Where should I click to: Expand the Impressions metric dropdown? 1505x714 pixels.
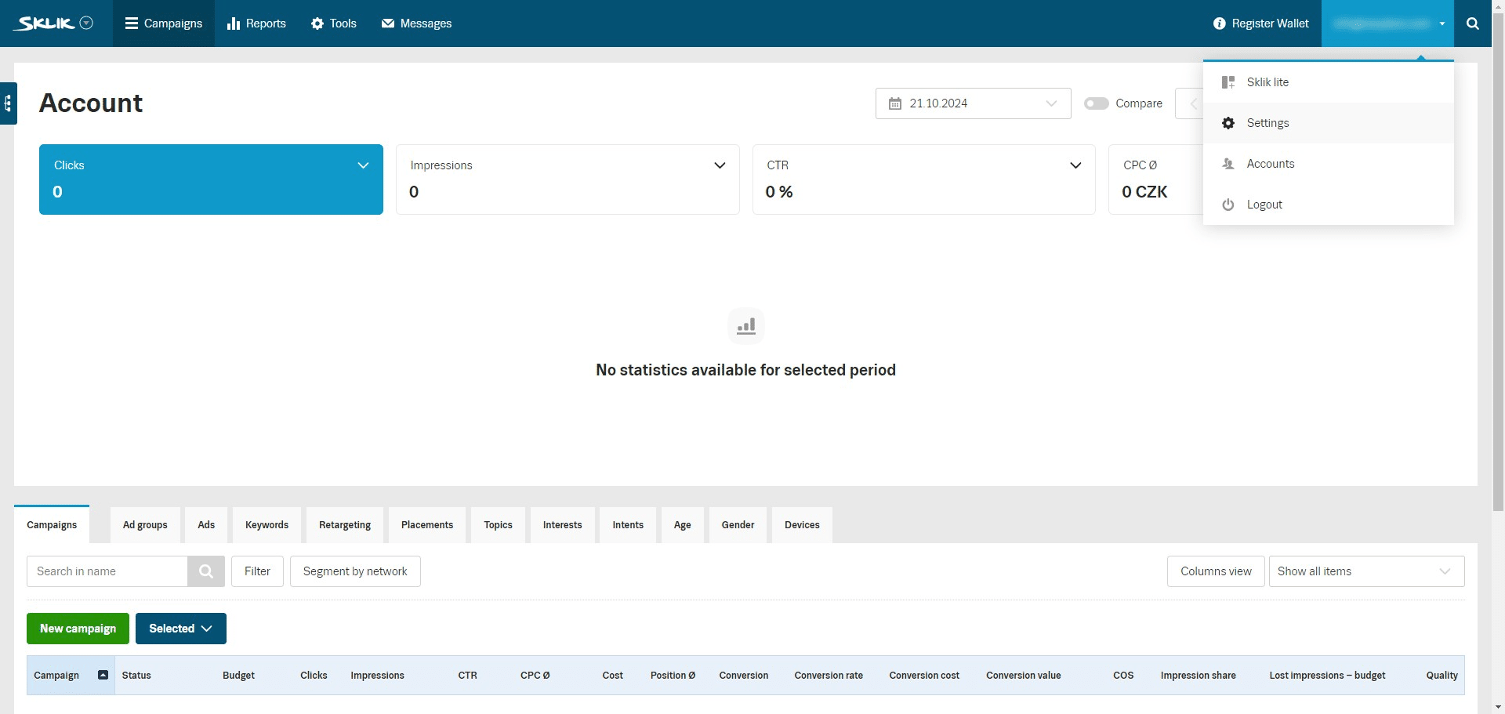720,165
